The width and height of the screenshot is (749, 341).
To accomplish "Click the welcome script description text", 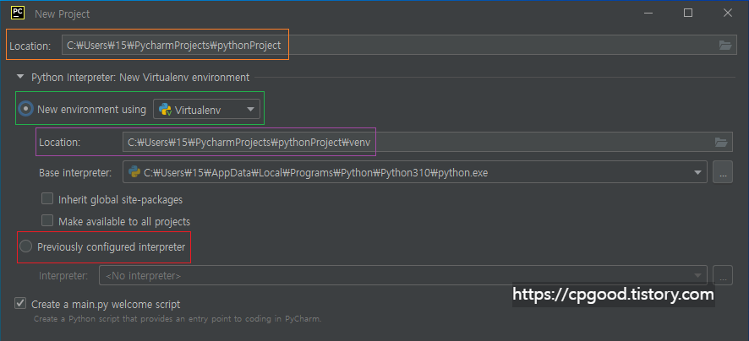I will [x=178, y=318].
